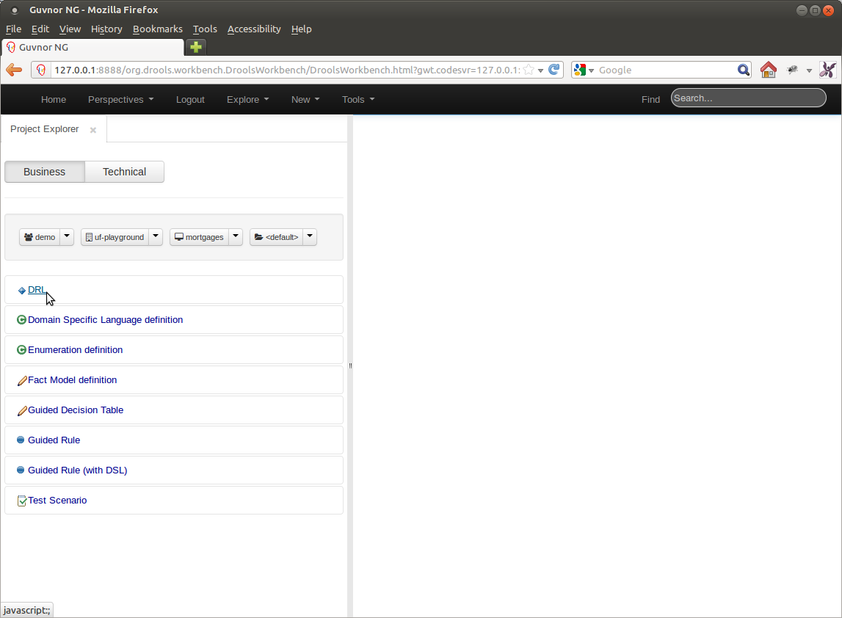
Task: Click the panel splitter handle
Action: pyautogui.click(x=350, y=366)
